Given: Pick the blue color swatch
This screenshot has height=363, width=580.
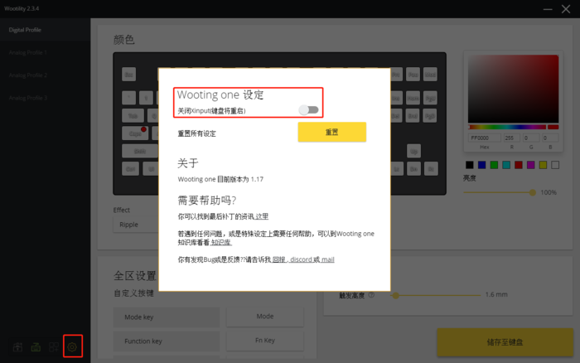Looking at the screenshot, I should 481,165.
